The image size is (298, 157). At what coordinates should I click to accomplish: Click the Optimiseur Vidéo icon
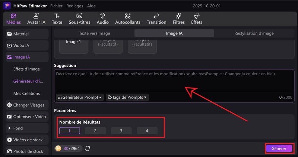9,117
